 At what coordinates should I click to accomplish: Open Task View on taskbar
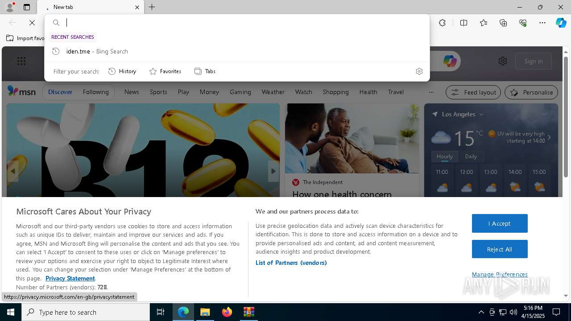coord(161,312)
